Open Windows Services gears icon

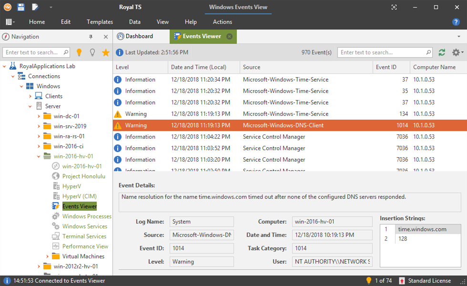[56, 226]
